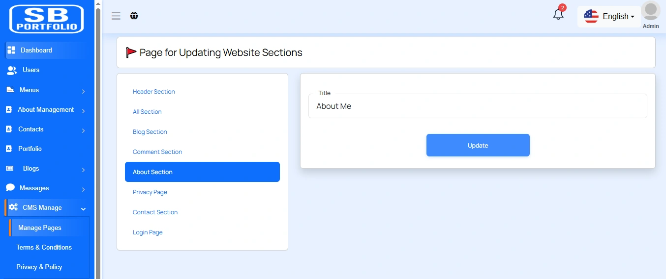The height and width of the screenshot is (279, 666).
Task: Open the Terms & Conditions link
Action: click(44, 247)
